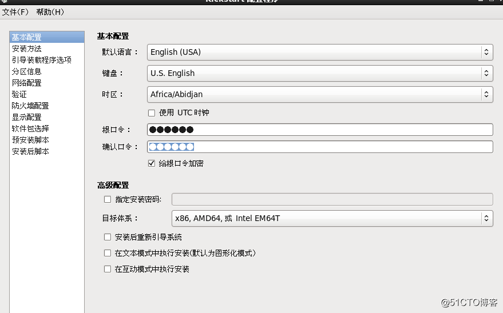Check 在文本模式中执行安装 option

[x=108, y=253]
